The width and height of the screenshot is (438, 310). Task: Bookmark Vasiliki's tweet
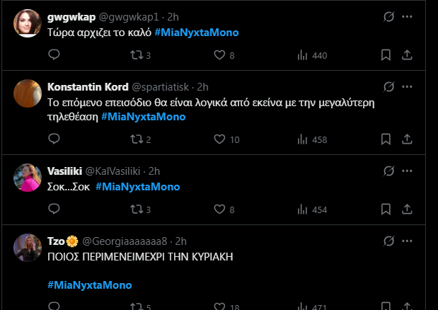pos(386,209)
